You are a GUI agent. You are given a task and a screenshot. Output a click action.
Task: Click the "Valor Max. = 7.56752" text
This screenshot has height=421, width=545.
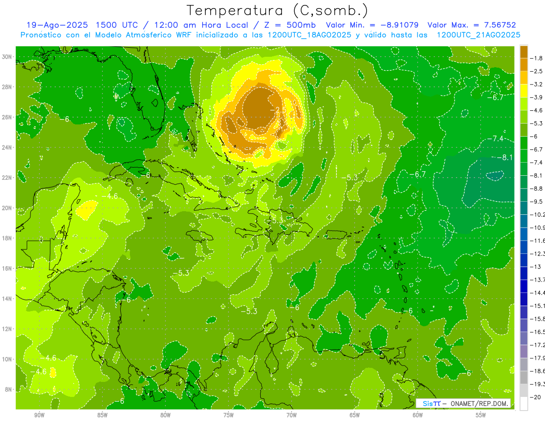tap(472, 25)
